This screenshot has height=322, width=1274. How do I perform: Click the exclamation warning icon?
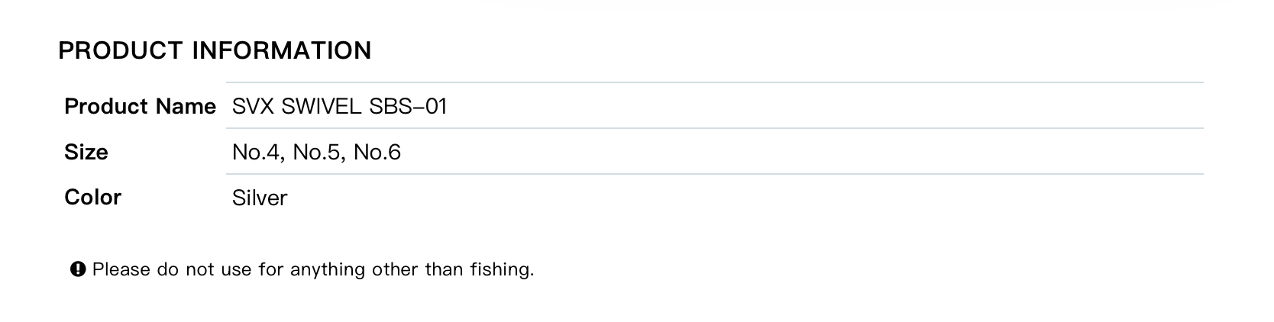coord(77,269)
